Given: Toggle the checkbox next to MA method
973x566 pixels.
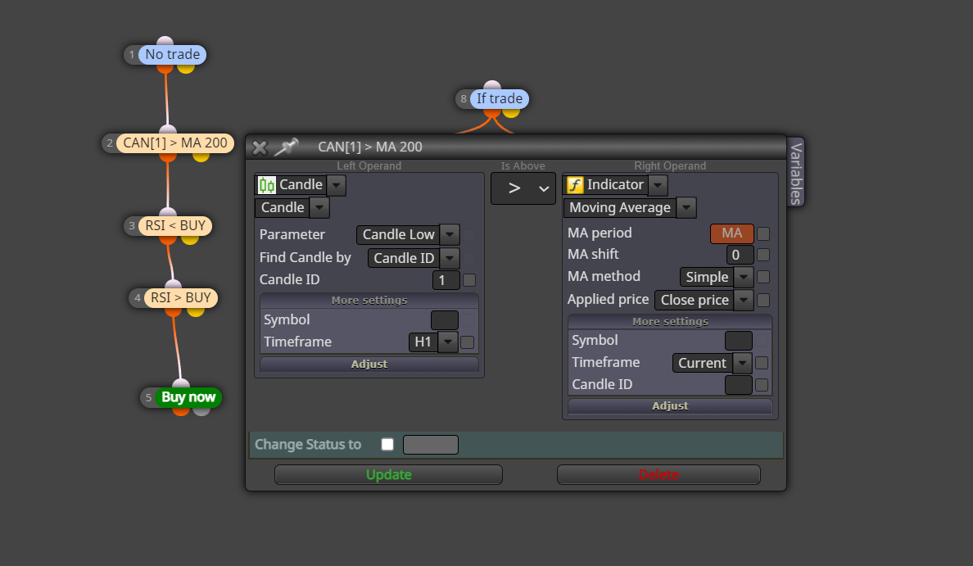Looking at the screenshot, I should [763, 277].
